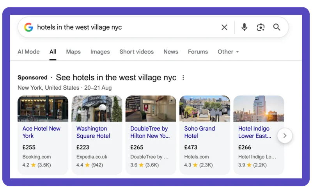Viewport: 312px width, 195px height.
Task: Clear the search query with the X icon
Action: coord(224,27)
